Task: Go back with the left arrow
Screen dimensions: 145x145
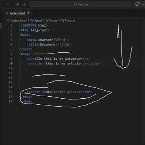Action: click(x=18, y=4)
